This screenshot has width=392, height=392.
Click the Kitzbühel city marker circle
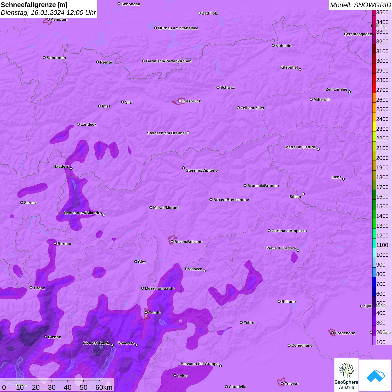pos(300,70)
